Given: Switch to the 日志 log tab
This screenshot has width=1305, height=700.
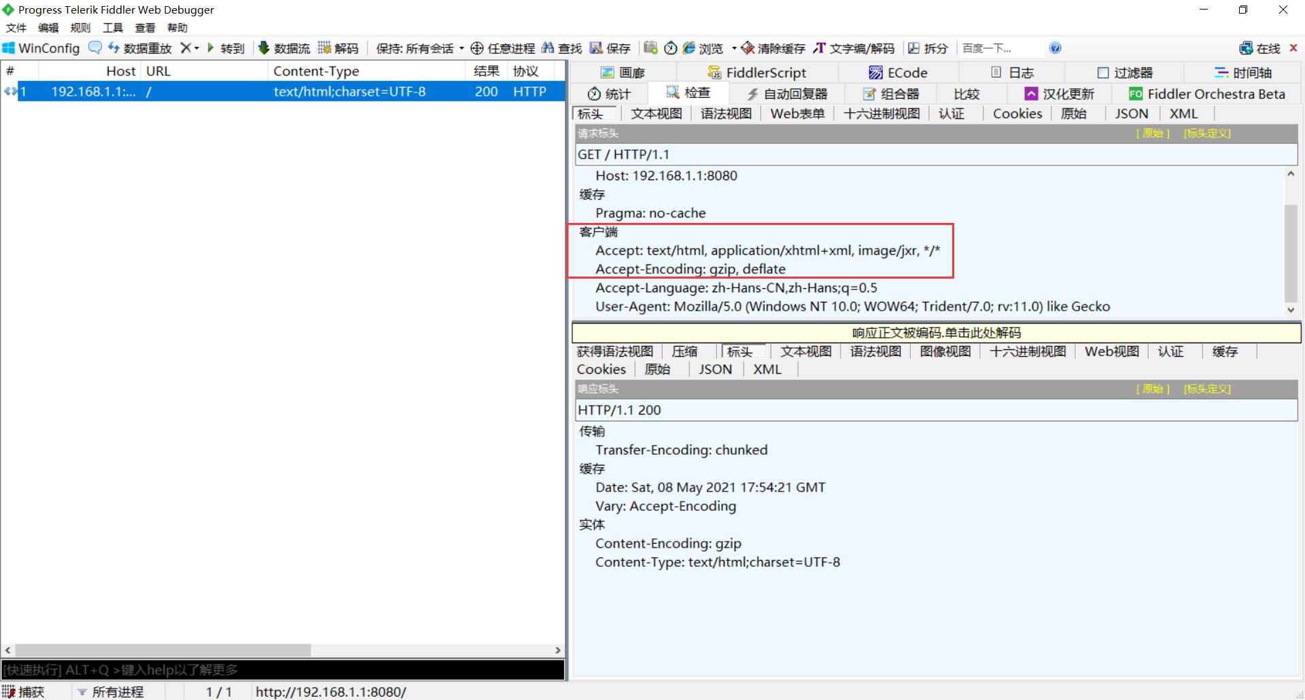Looking at the screenshot, I should pyautogui.click(x=1012, y=73).
